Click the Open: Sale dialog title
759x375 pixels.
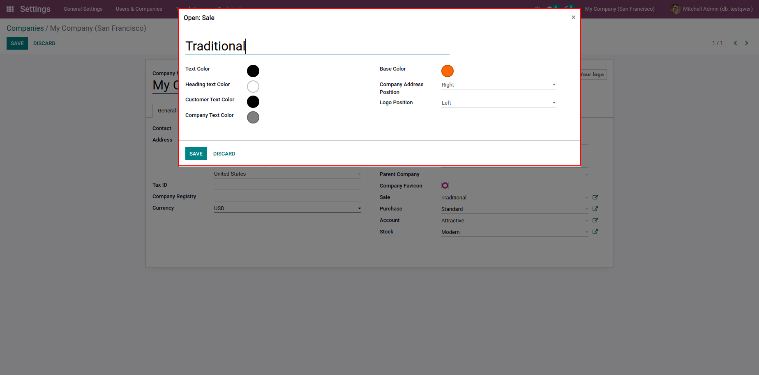pos(199,18)
